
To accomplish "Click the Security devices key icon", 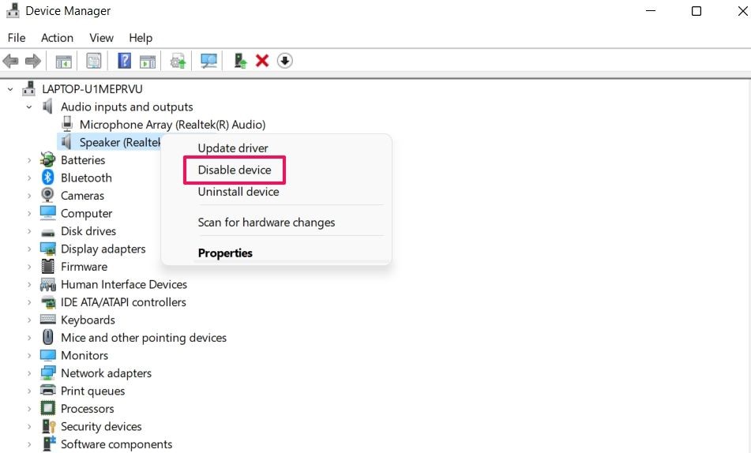I will pos(49,425).
